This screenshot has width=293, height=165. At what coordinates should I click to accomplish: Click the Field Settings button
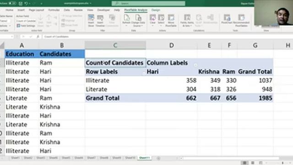pos(26,26)
